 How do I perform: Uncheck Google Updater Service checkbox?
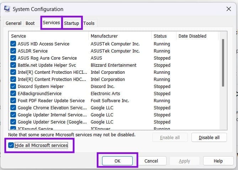pos(13,122)
